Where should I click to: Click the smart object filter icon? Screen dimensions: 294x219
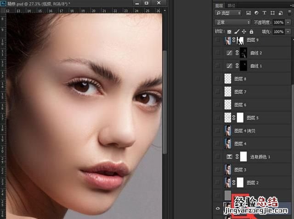coord(280,13)
